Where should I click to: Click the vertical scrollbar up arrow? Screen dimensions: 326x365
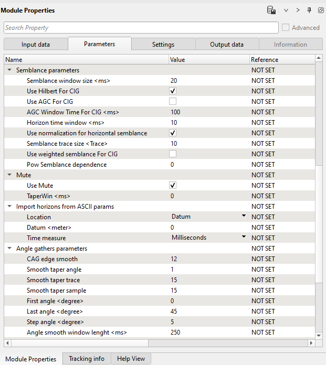pyautogui.click(x=319, y=59)
